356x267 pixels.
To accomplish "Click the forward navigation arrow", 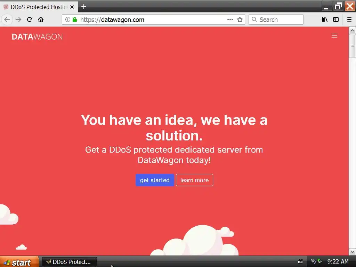I will 18,20.
